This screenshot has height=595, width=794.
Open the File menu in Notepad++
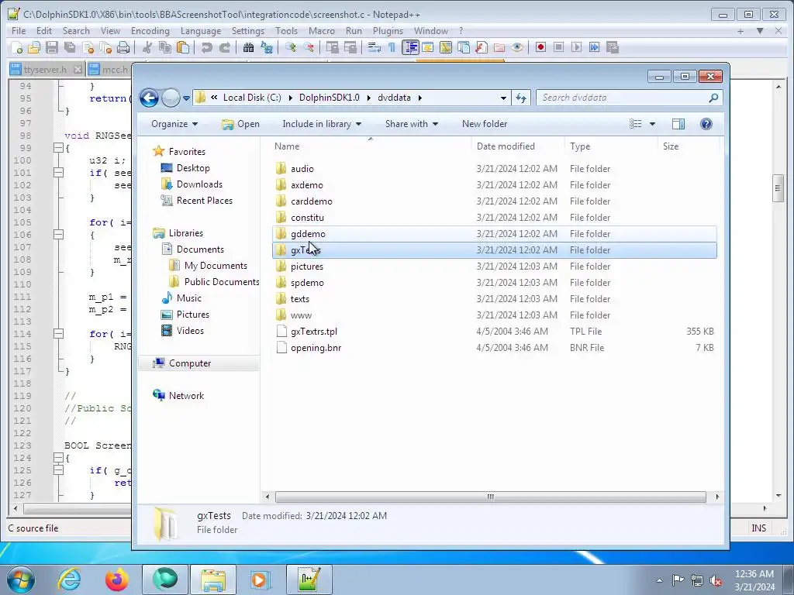point(19,31)
